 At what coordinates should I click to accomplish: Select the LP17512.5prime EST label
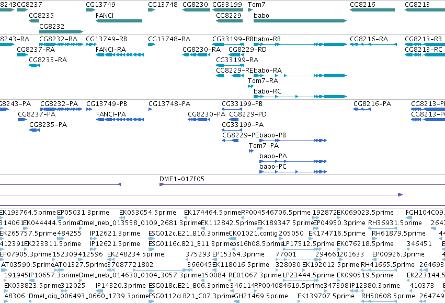(x=309, y=244)
